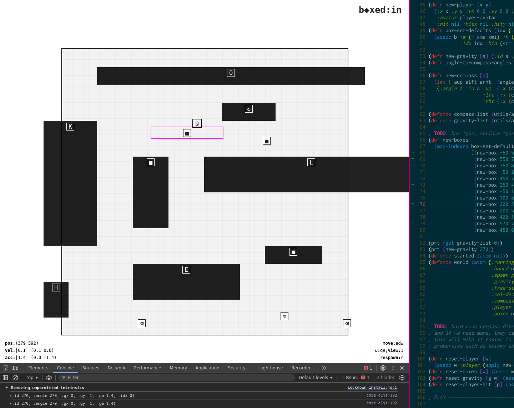514x408 pixels.
Task: Open core.cljs:192 link on the last log row
Action: tap(382, 403)
